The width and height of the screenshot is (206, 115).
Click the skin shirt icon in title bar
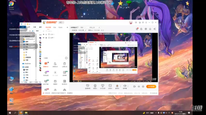(143, 22)
